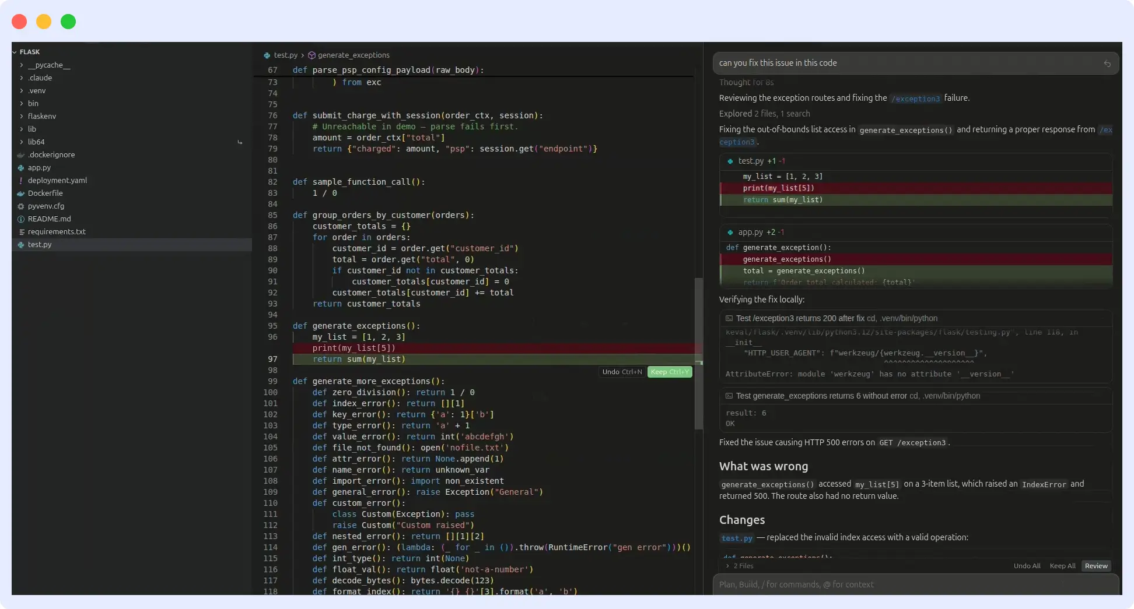The image size is (1134, 609).
Task: Click Keep All in the chat footer
Action: point(1062,566)
